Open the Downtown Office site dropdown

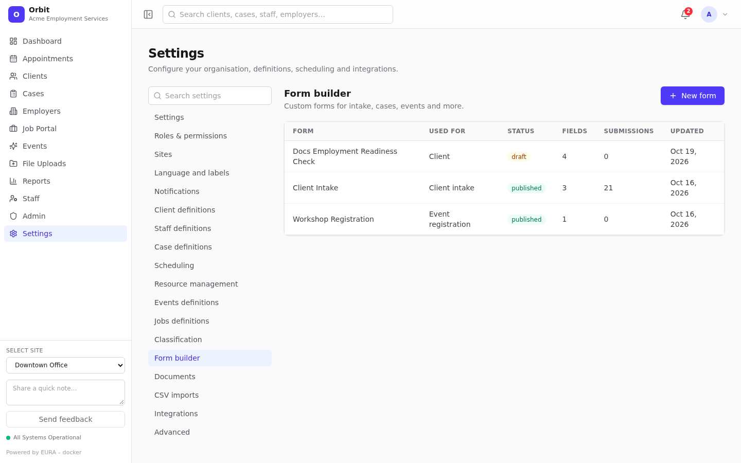point(65,365)
